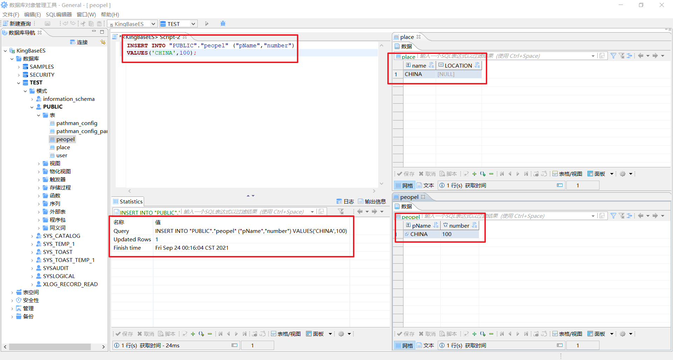Click settings gear icon in place panel
This screenshot has width=673, height=360.
623,174
